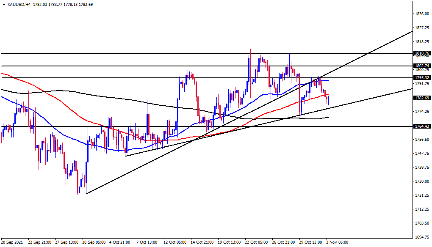Click the 1818.25 value on price axis
432x247 pixels.
click(x=422, y=42)
